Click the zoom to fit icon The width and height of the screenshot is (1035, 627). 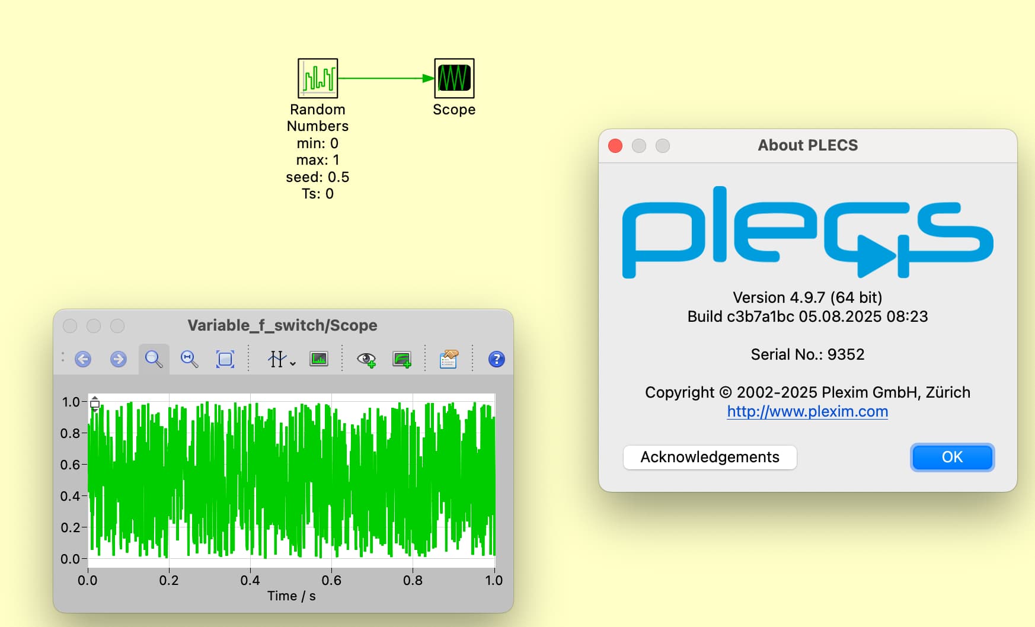coord(225,359)
